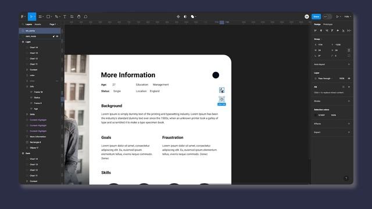Switch to the Assets tab
The height and width of the screenshot is (209, 372).
click(38, 24)
